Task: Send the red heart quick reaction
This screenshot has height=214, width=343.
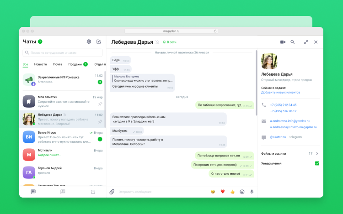Action: point(223,192)
